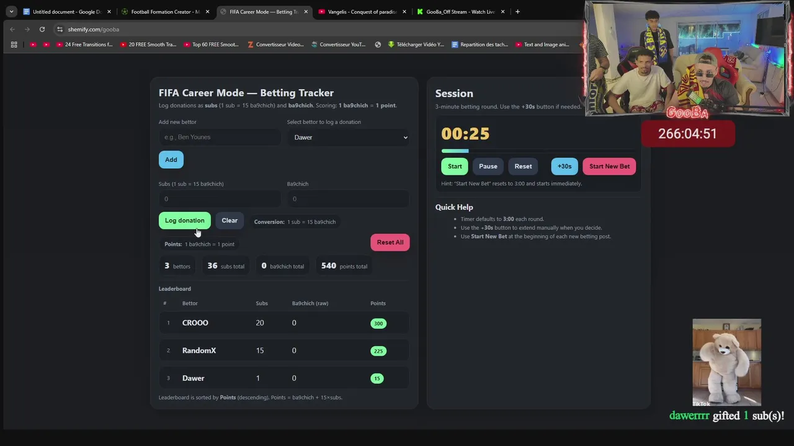Screen dimensions: 794x446
Task: Open the site information icon in the address bar
Action: [x=60, y=29]
